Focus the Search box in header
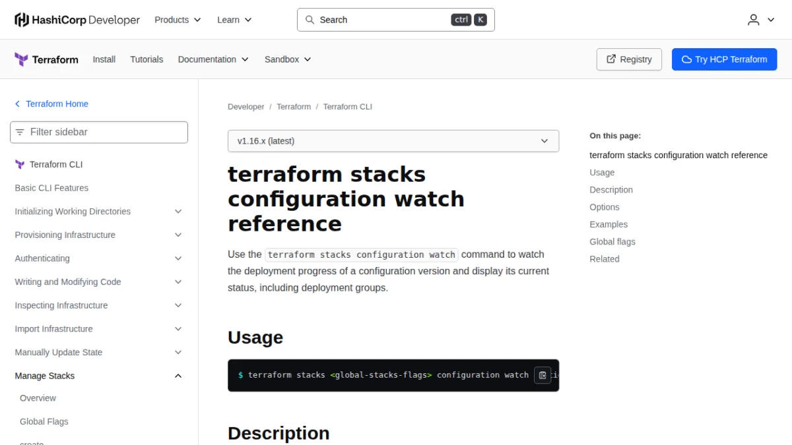 point(396,20)
